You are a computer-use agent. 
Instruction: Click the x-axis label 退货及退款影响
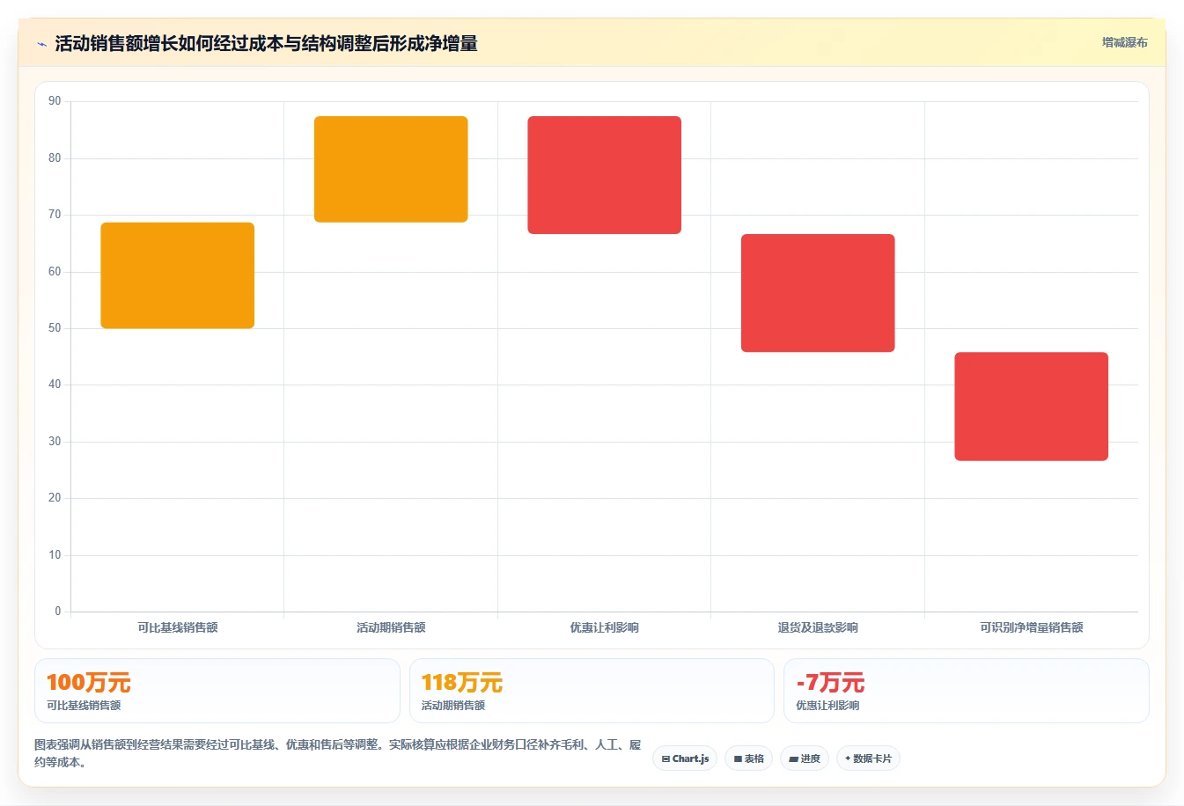pyautogui.click(x=818, y=627)
